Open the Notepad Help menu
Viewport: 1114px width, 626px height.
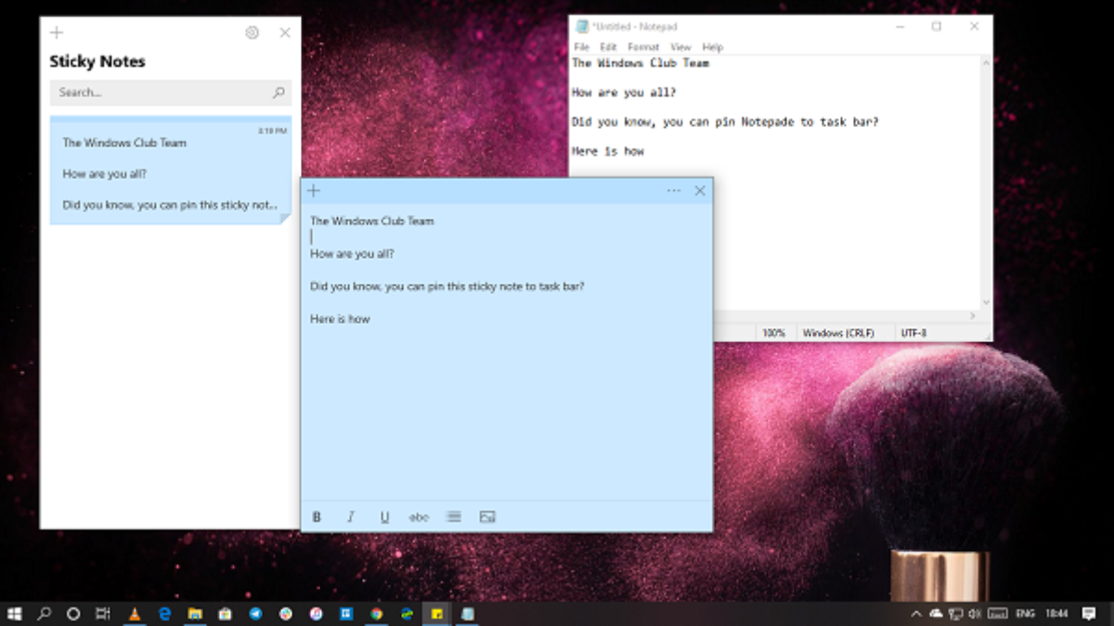coord(712,47)
